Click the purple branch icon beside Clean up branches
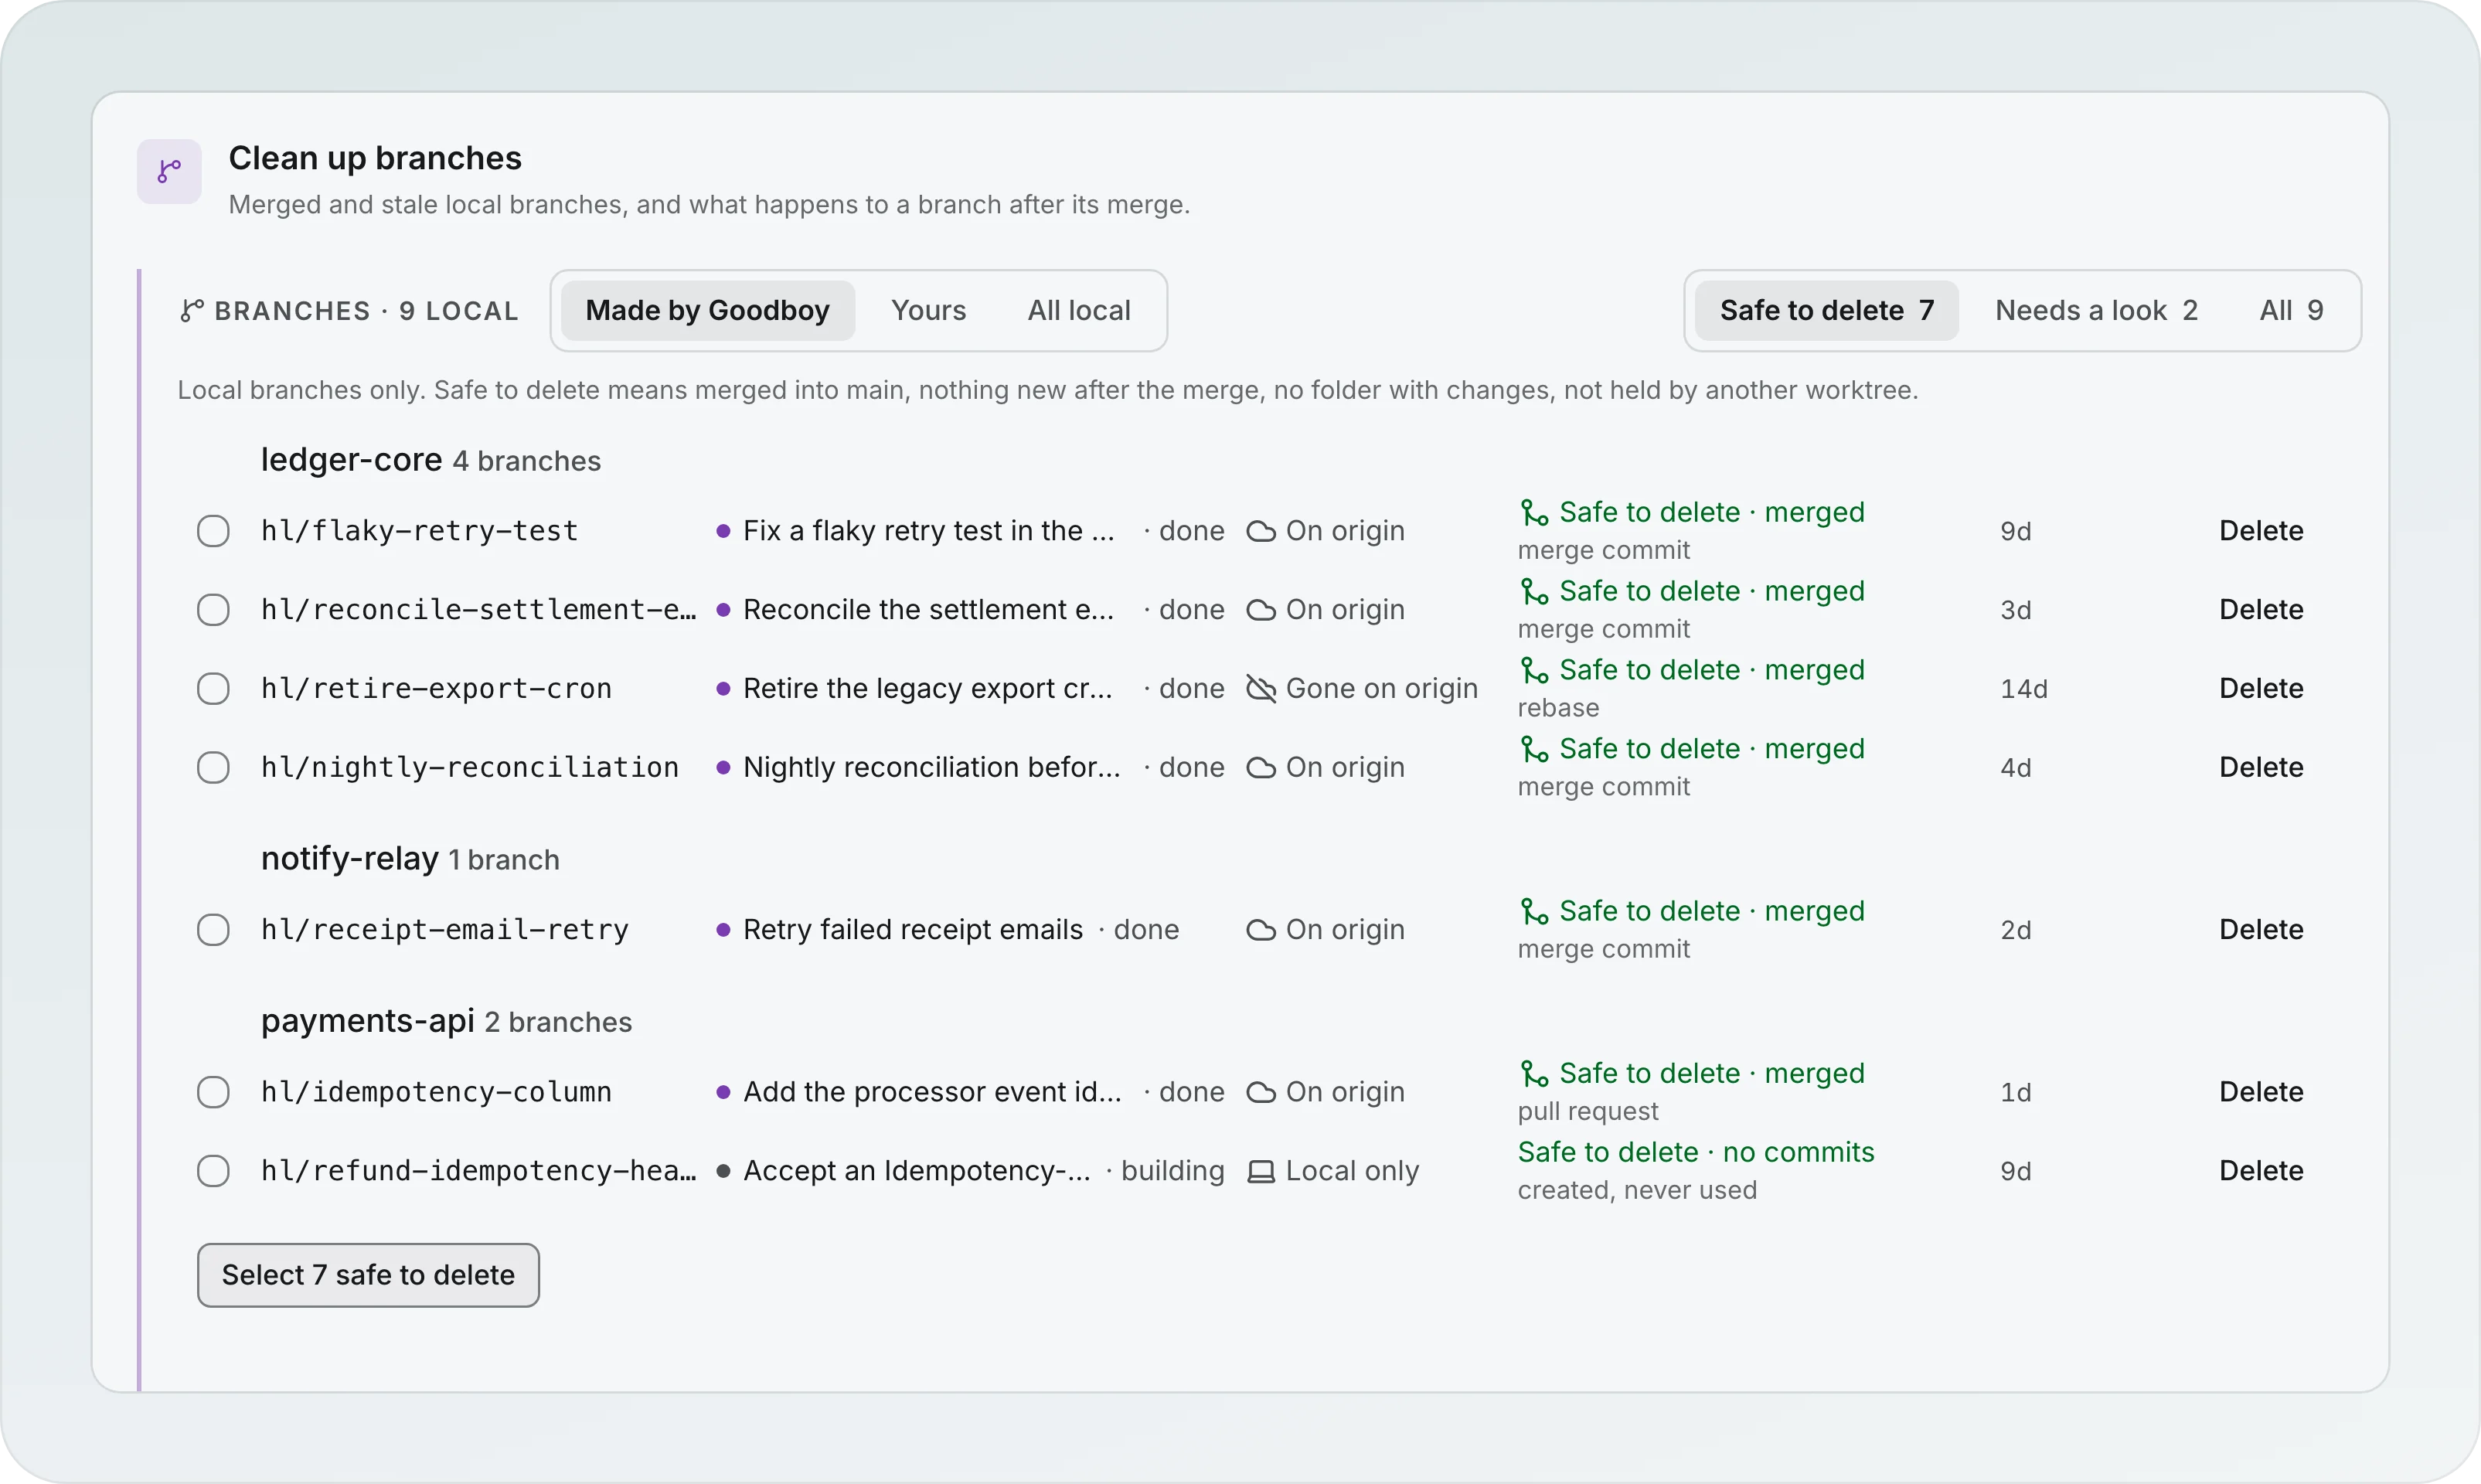 pos(169,171)
